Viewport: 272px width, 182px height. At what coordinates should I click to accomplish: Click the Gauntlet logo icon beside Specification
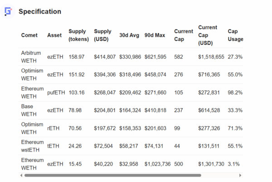(x=8, y=11)
